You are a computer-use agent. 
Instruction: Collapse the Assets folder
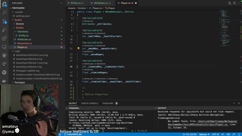pos(12,20)
